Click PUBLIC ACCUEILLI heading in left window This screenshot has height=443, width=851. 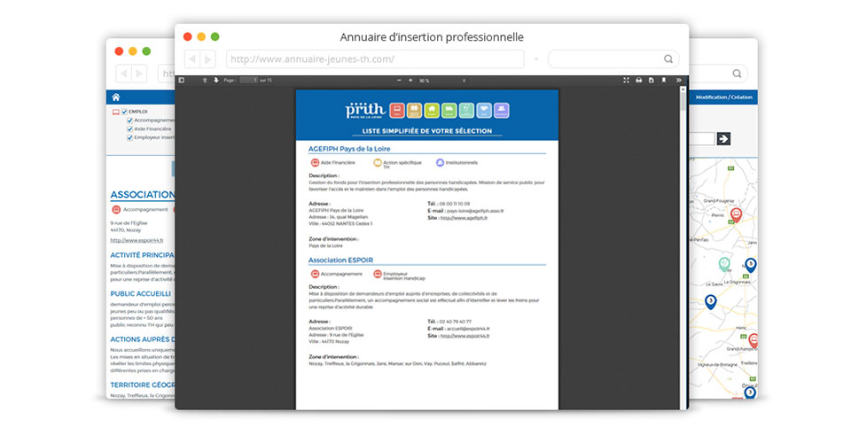click(x=141, y=293)
